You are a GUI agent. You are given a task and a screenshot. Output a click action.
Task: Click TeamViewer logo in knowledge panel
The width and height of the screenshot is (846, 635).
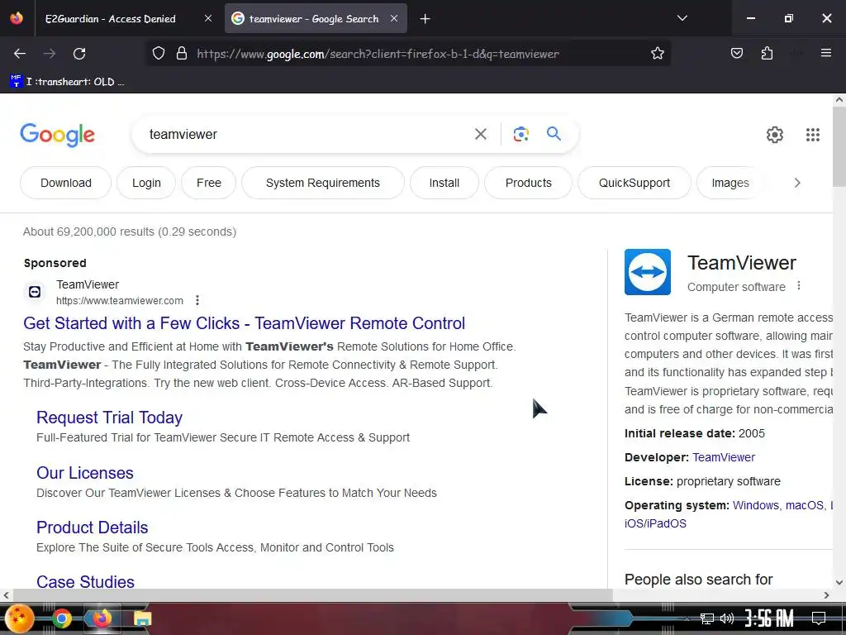pos(648,272)
